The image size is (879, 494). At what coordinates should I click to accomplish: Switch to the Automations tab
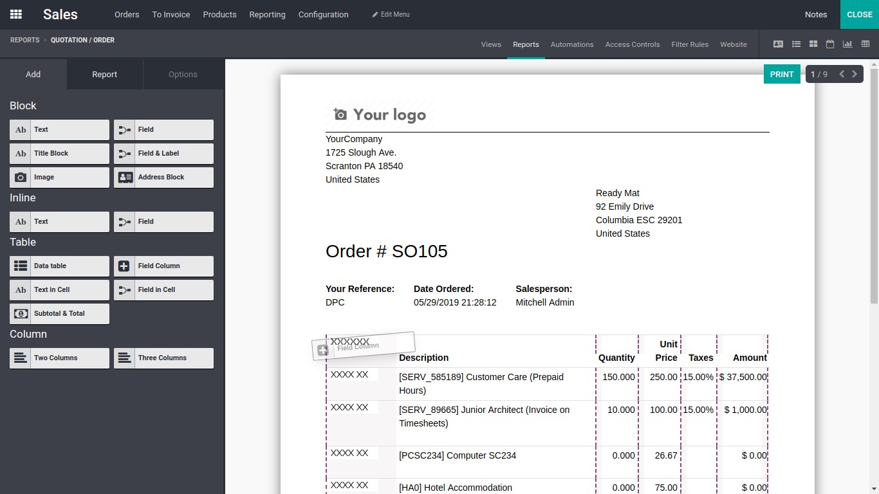pyautogui.click(x=571, y=44)
